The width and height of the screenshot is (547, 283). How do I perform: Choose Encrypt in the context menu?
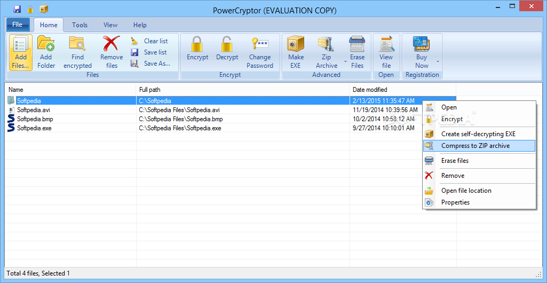[x=479, y=119]
